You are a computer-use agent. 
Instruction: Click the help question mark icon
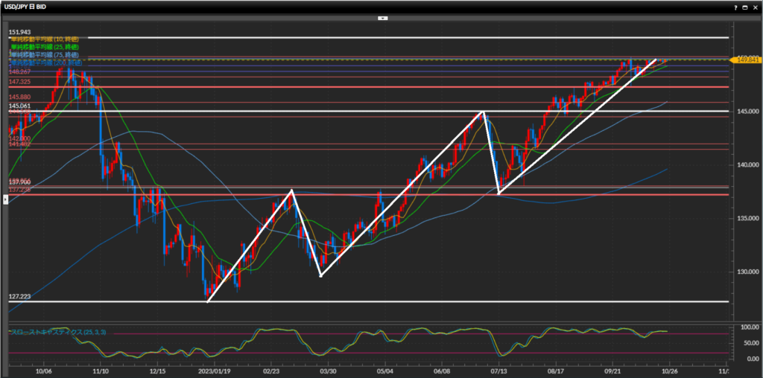point(736,6)
